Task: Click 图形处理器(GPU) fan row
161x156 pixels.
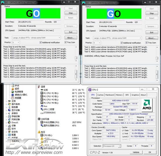Action: [x=59, y=126]
